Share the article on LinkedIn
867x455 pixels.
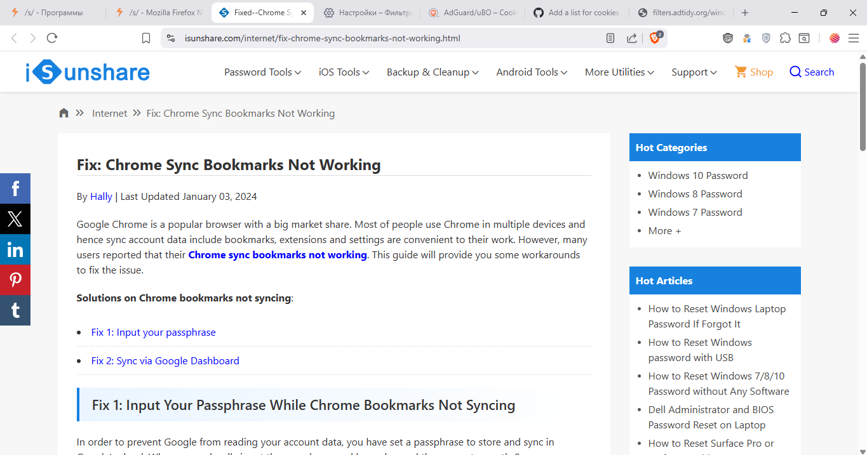[15, 249]
